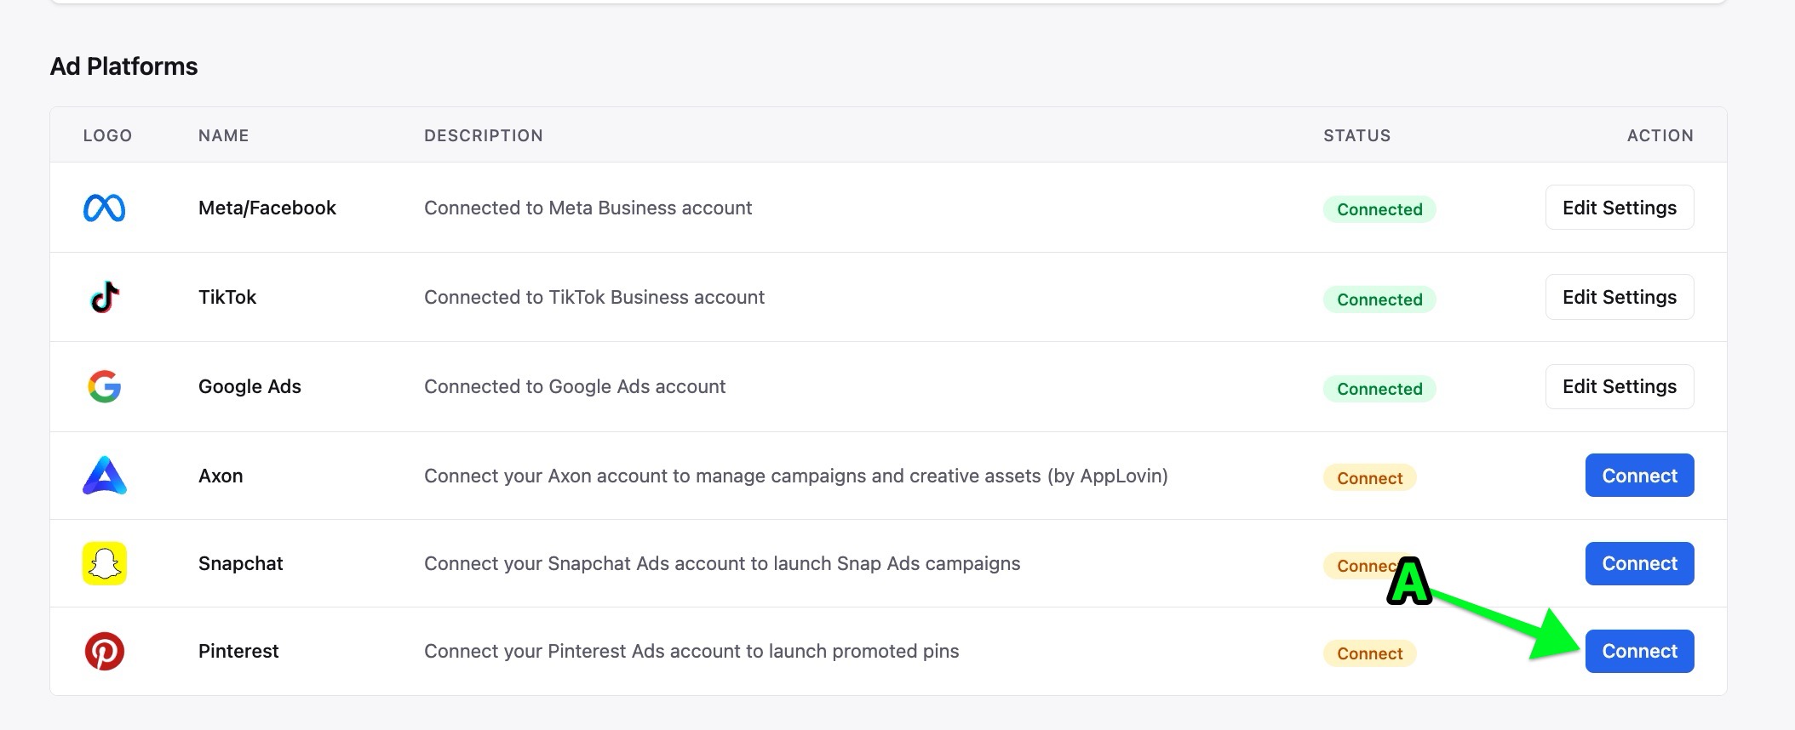This screenshot has width=1795, height=730.
Task: Click the Snapchat ghost logo
Action: (x=104, y=563)
